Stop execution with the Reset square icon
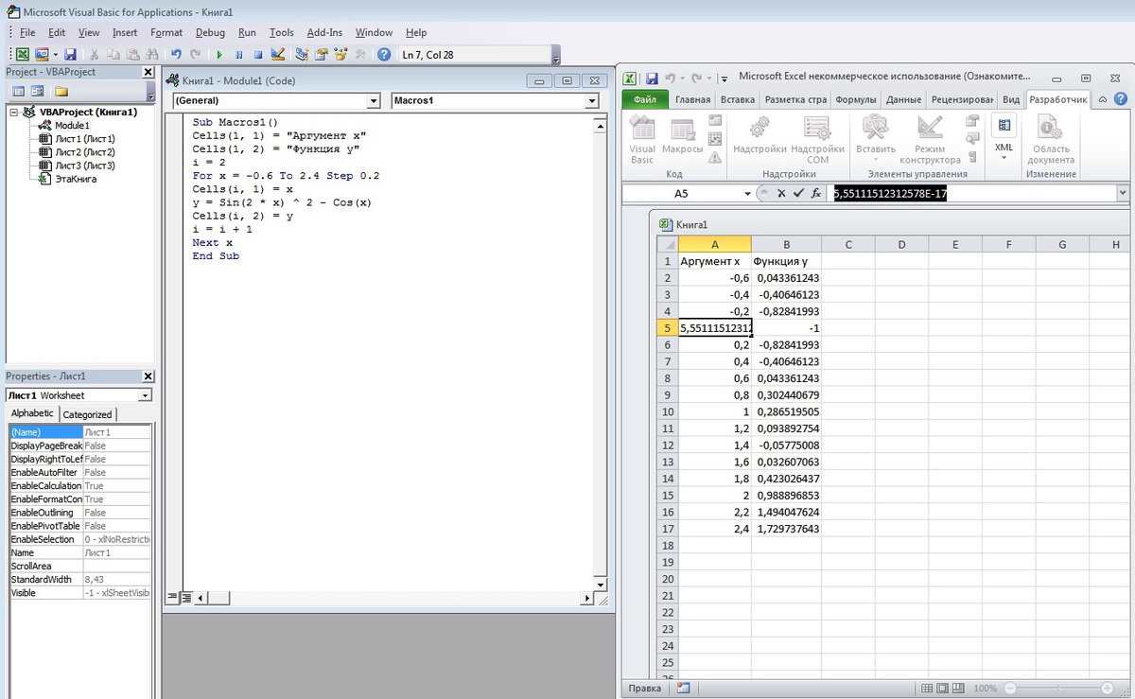Image resolution: width=1135 pixels, height=699 pixels. click(257, 55)
